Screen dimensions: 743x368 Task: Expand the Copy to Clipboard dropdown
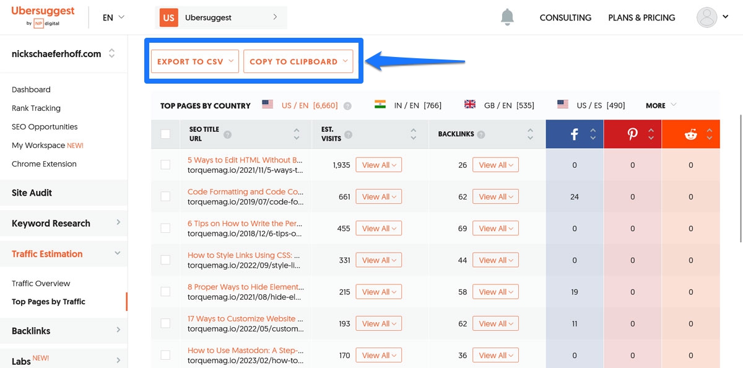[x=298, y=61]
